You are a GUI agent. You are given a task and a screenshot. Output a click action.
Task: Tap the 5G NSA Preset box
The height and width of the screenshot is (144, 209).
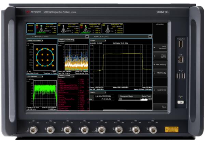pyautogui.click(x=30, y=28)
